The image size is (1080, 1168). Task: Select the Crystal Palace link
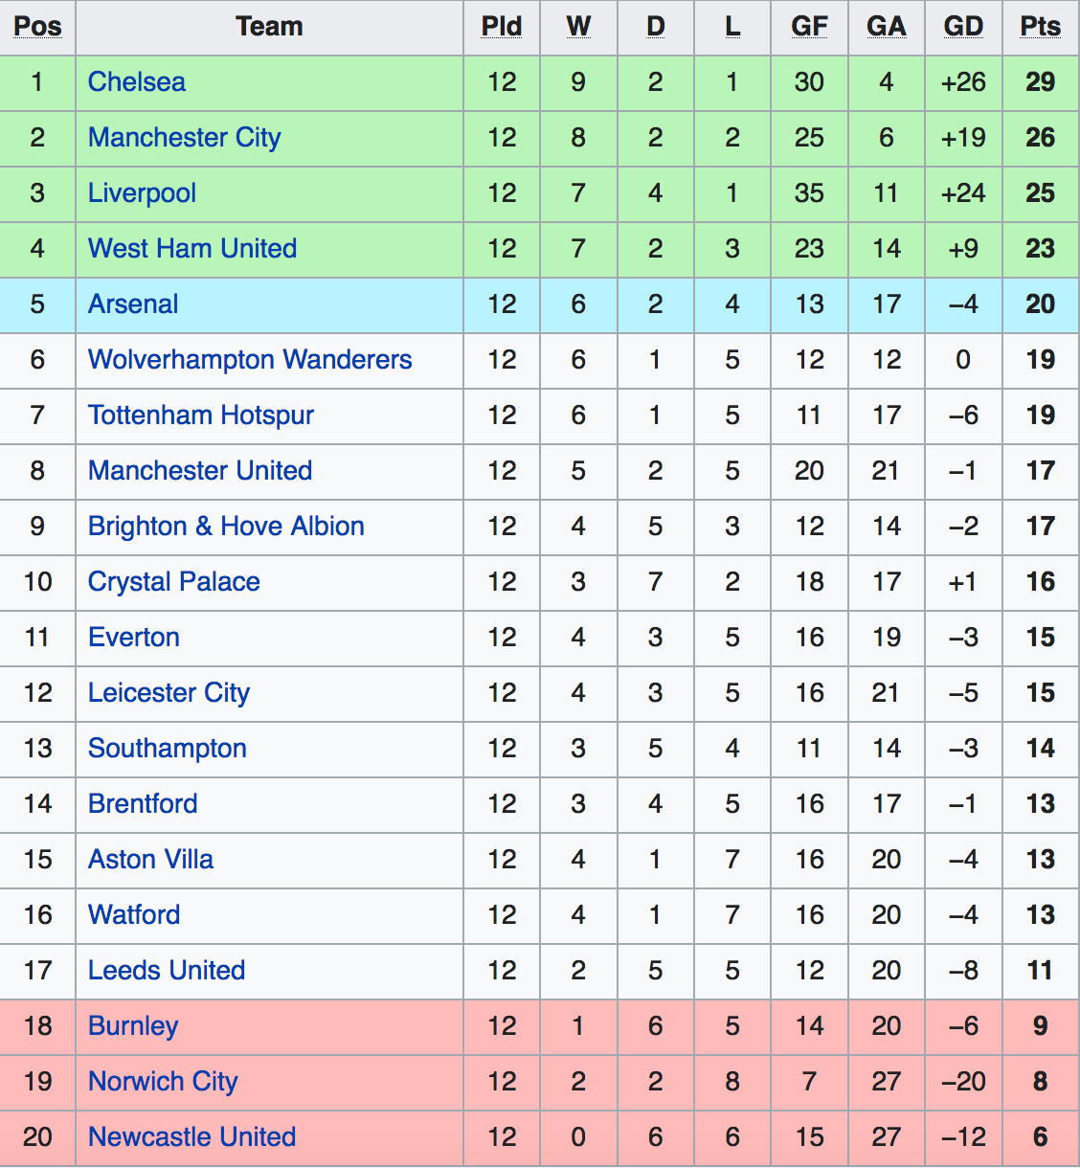pos(173,582)
